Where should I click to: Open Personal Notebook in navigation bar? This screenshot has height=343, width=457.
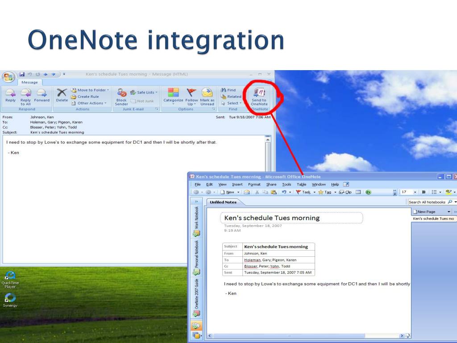(196, 257)
